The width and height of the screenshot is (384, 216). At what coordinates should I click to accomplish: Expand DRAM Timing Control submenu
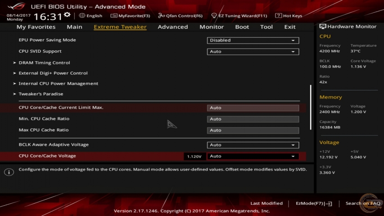pyautogui.click(x=44, y=63)
